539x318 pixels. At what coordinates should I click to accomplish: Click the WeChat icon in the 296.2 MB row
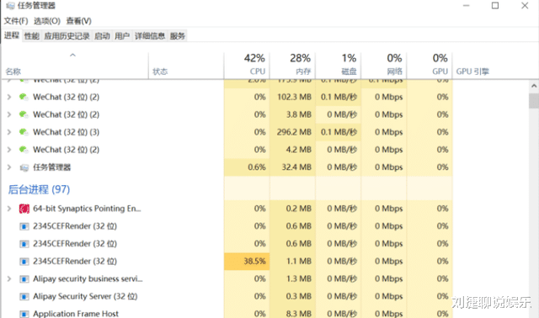[x=24, y=132]
